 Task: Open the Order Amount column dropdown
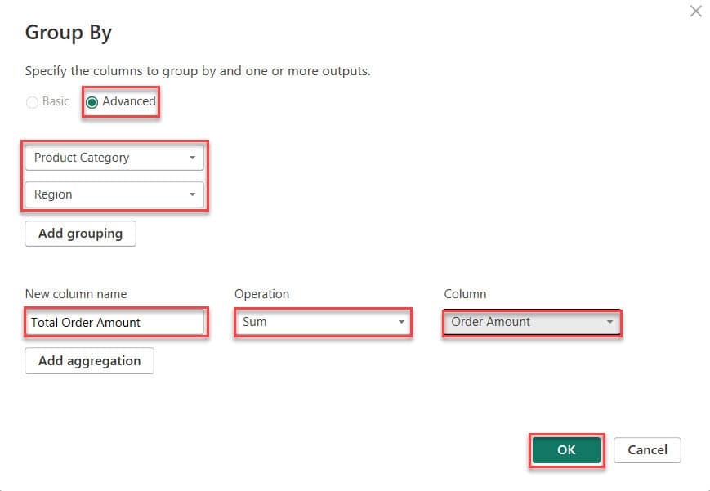click(x=532, y=322)
